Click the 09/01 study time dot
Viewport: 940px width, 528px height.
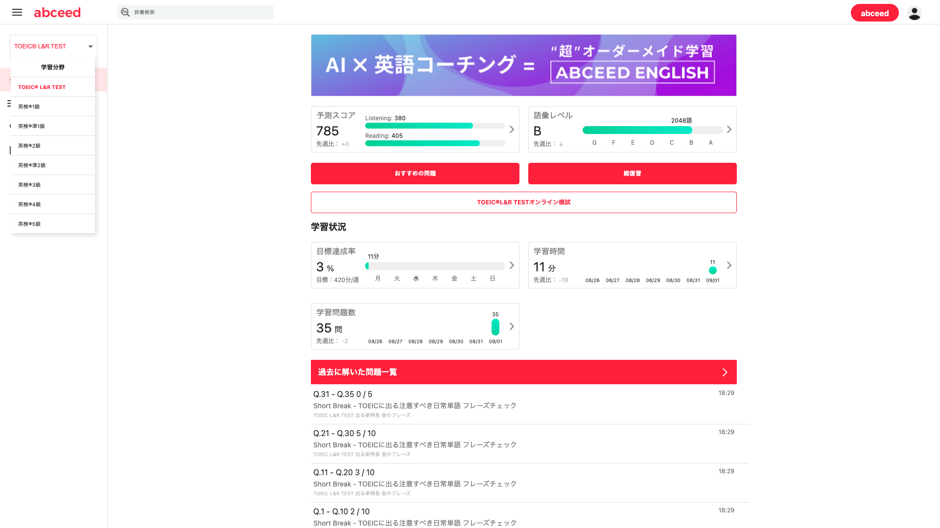click(713, 270)
